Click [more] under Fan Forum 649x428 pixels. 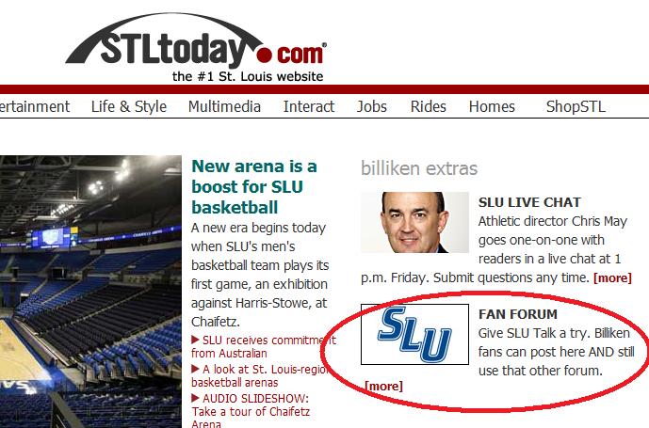[383, 387]
